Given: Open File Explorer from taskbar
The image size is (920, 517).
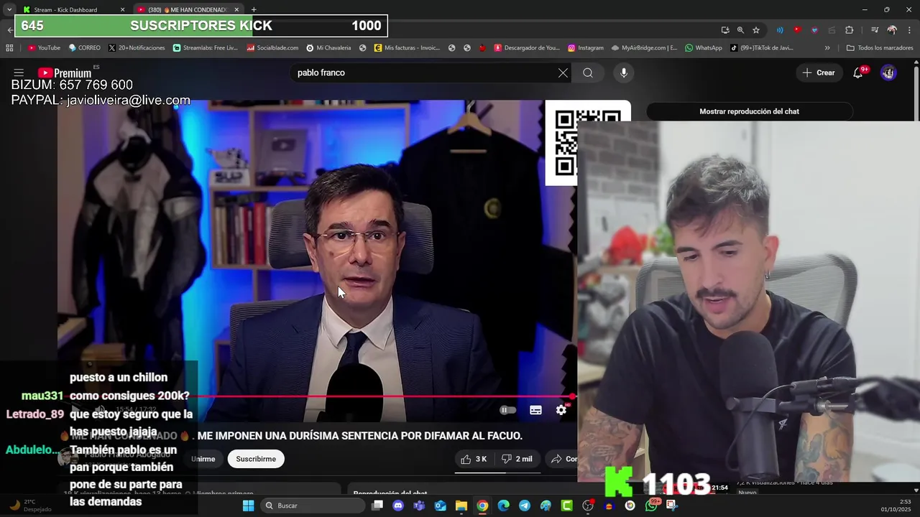Looking at the screenshot, I should tap(461, 506).
